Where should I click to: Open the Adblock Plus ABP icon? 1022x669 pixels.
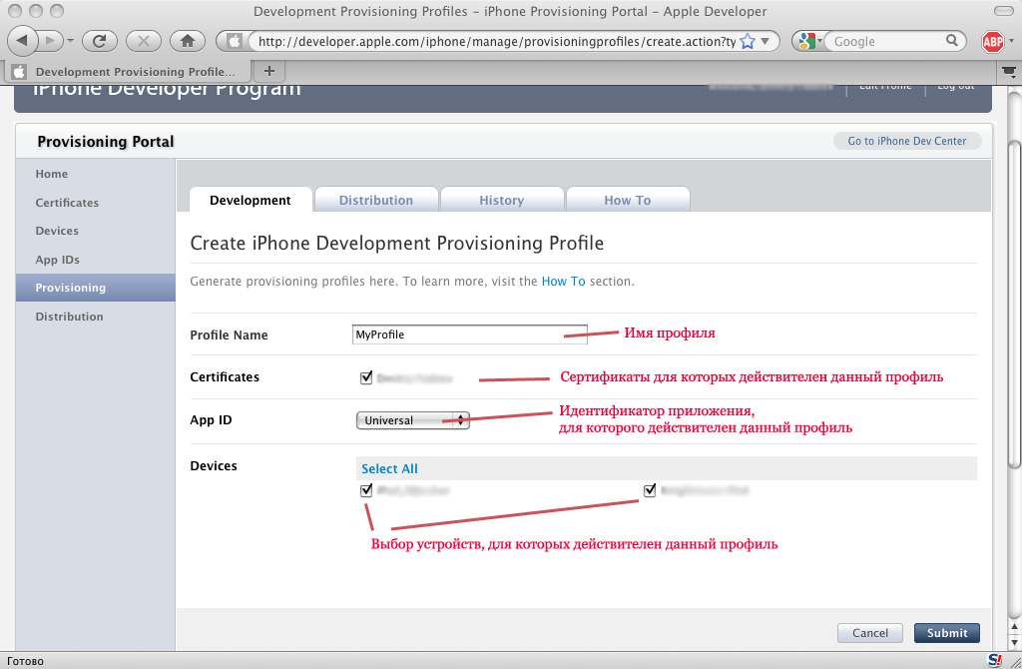(993, 42)
